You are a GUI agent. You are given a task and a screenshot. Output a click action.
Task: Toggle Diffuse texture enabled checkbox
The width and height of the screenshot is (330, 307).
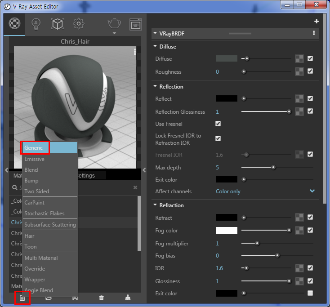pos(310,58)
